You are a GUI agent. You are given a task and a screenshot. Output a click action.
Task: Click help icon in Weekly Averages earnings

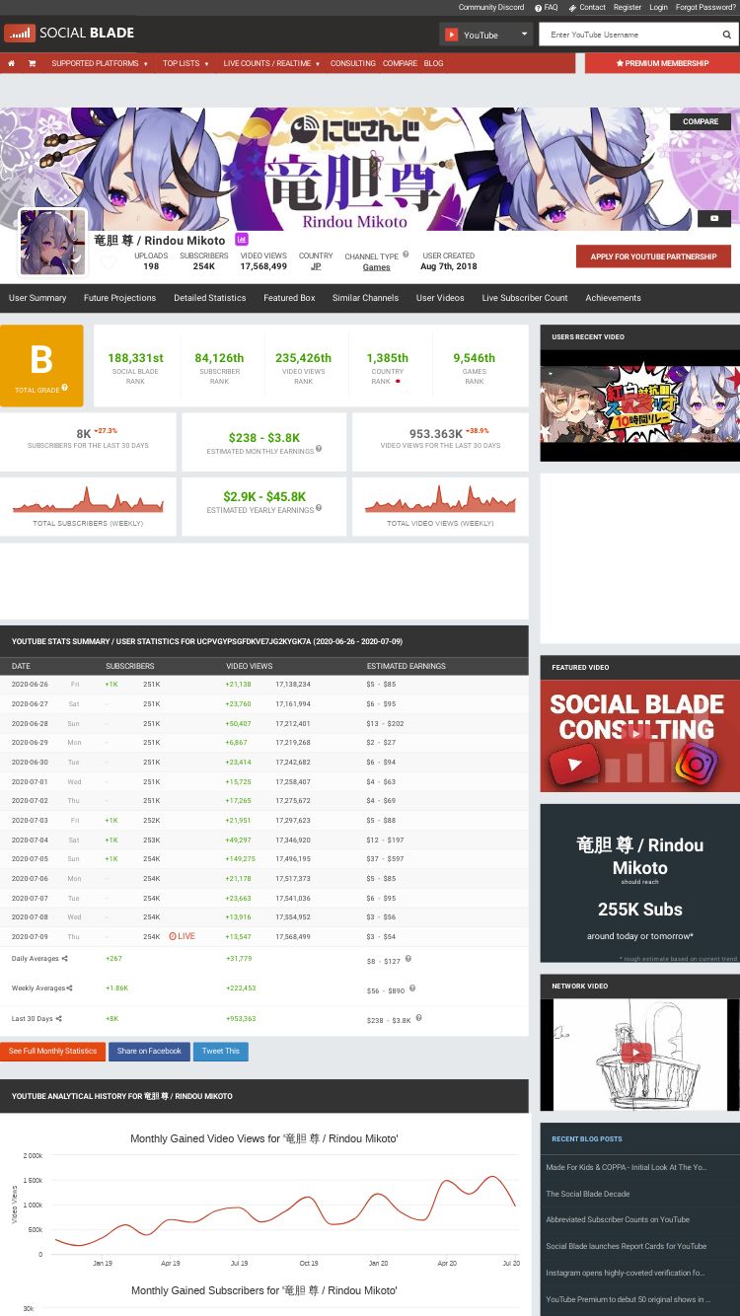pyautogui.click(x=412, y=987)
